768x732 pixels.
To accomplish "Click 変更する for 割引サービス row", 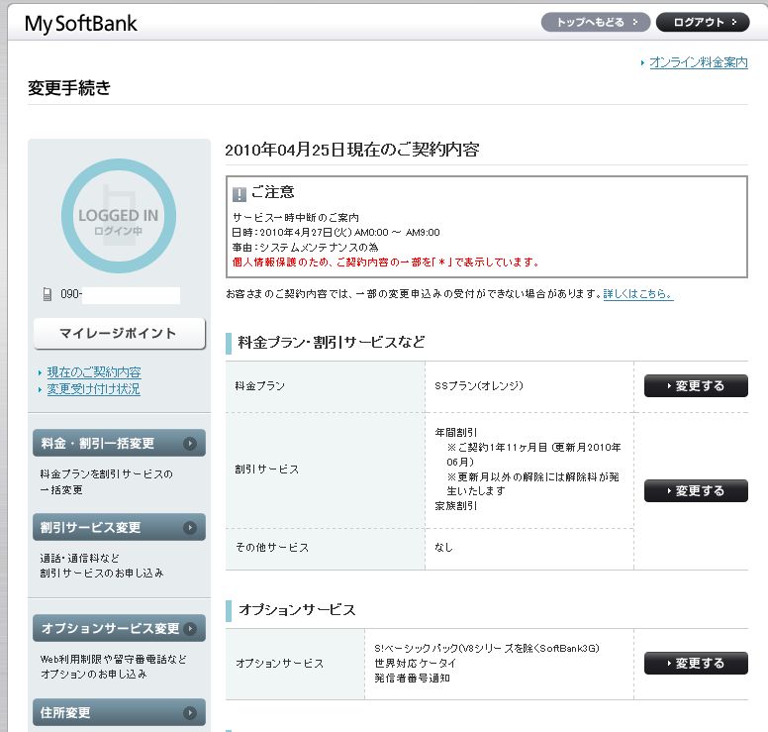I will [696, 490].
